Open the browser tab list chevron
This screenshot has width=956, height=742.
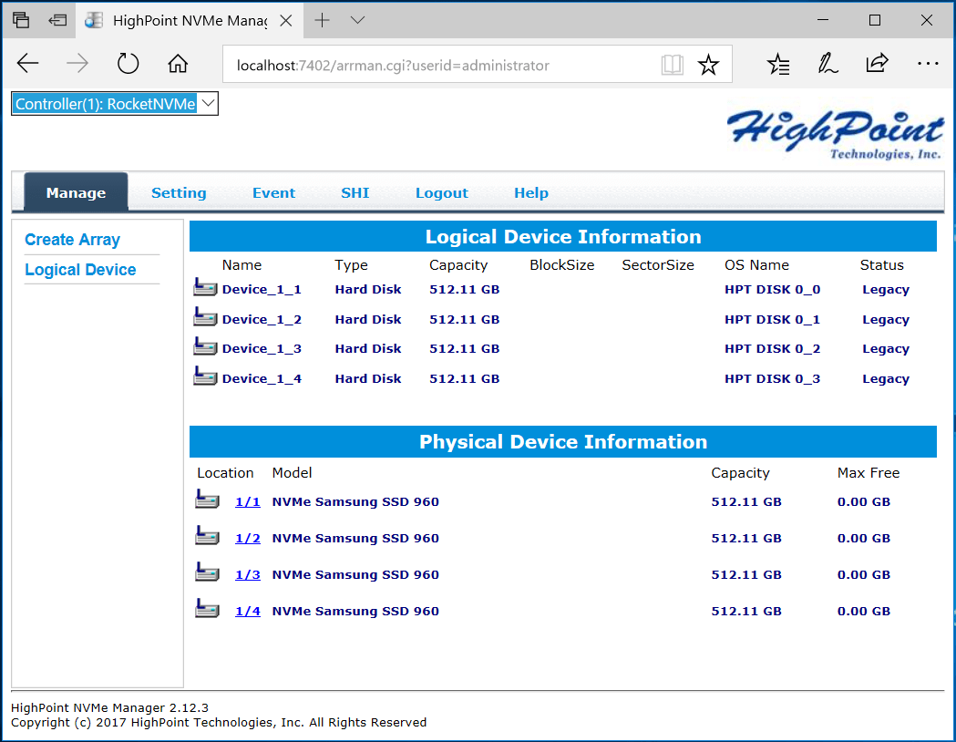point(357,20)
